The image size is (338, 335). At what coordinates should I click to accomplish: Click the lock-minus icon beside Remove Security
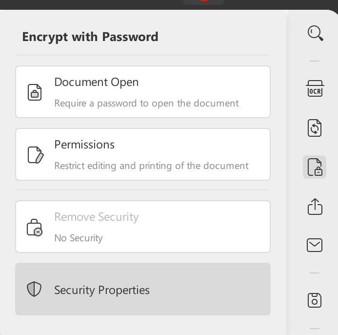[35, 227]
